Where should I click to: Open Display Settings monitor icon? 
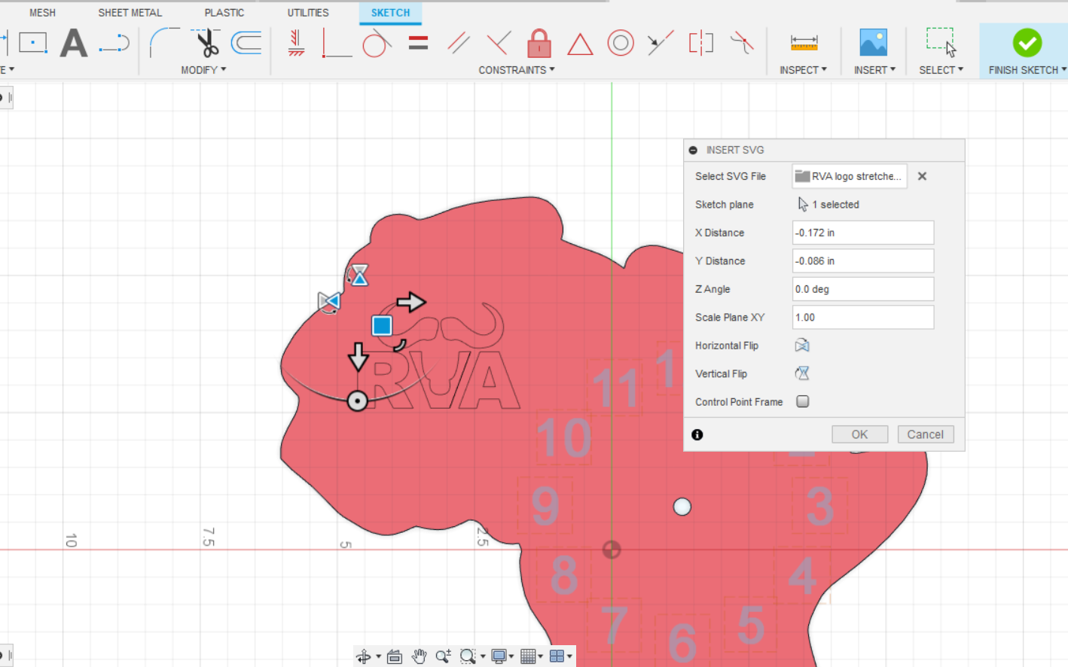(x=499, y=656)
